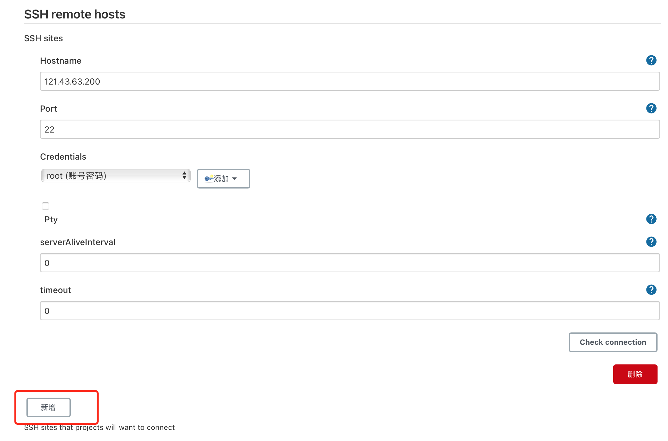668x441 pixels.
Task: Click the timeout input field
Action: (350, 311)
